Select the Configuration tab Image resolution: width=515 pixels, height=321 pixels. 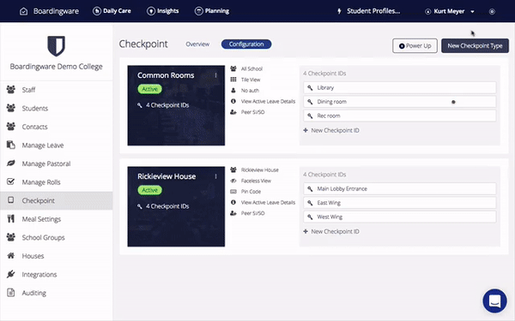(x=246, y=45)
